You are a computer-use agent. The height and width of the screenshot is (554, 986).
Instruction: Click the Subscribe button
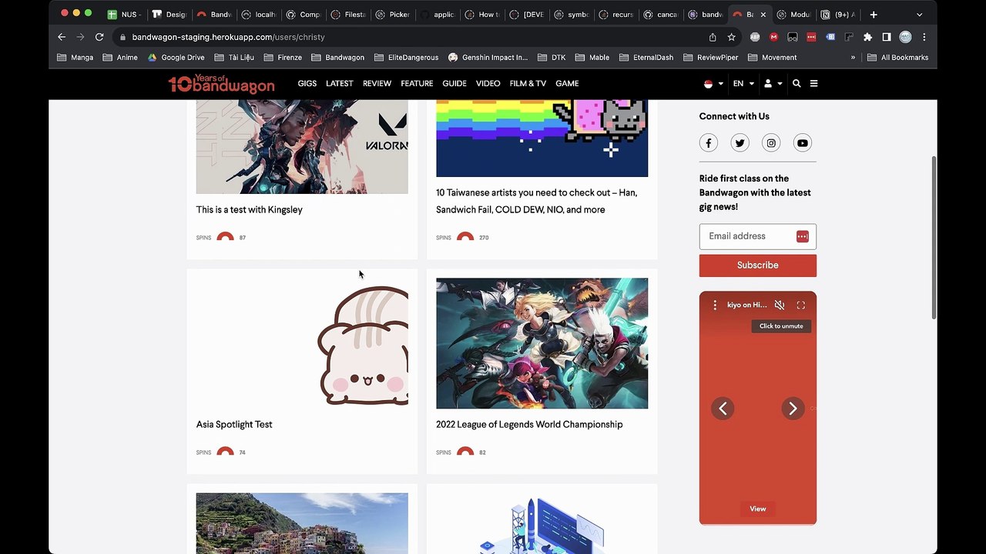pyautogui.click(x=758, y=265)
